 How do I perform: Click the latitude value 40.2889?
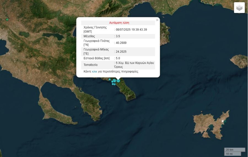(121, 43)
